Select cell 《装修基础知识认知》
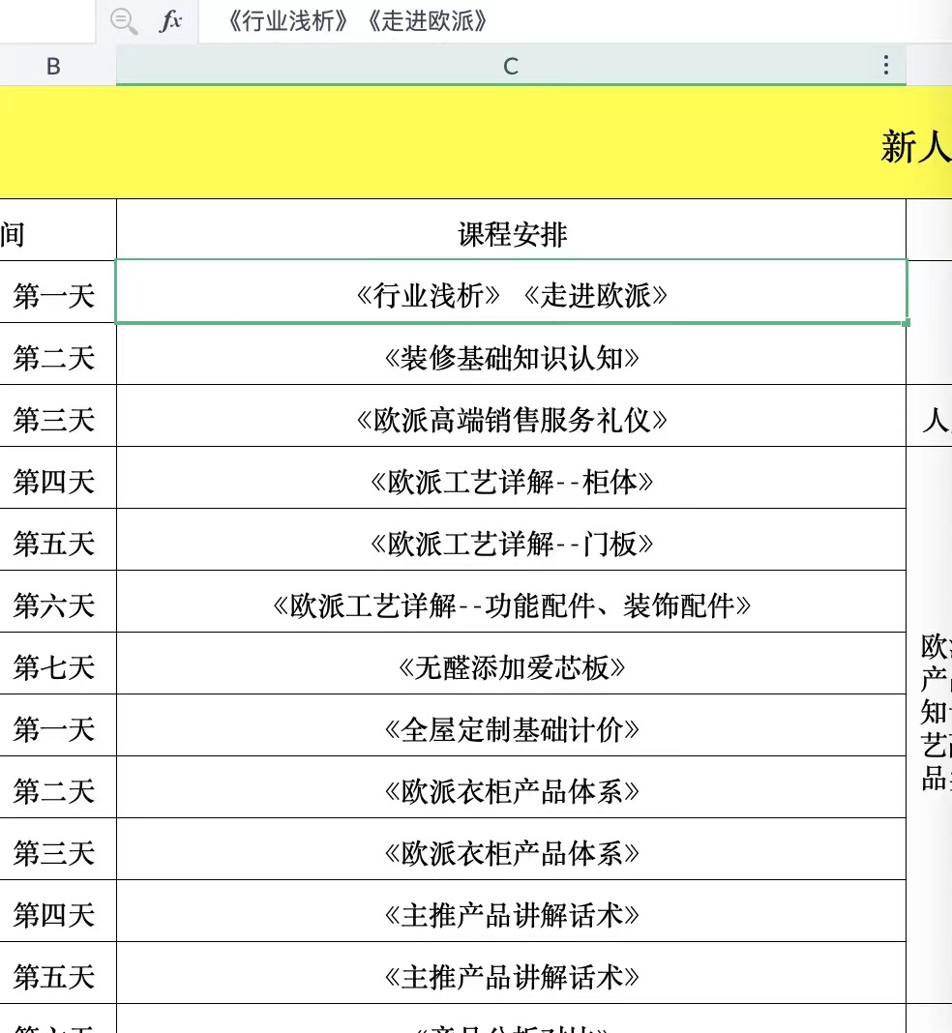Screen dimensions: 952x1033 (511, 354)
